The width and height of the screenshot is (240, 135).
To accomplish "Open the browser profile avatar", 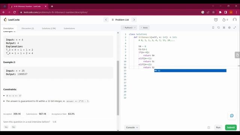I will click(x=231, y=12).
